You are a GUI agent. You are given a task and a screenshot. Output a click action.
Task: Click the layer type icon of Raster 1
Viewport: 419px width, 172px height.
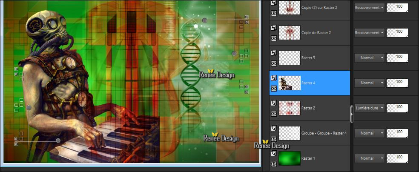[x=274, y=153]
